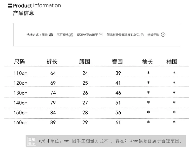Click hip value 56
Screen dimensions: 195x150
coord(118,113)
